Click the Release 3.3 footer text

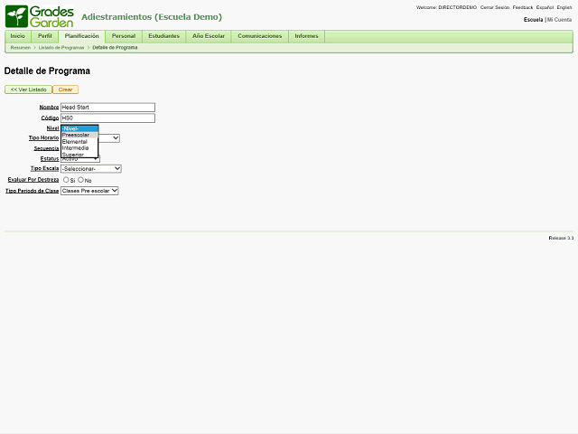[561, 238]
